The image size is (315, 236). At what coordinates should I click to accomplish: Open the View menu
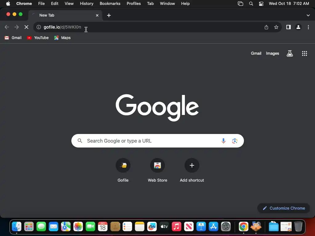(69, 4)
